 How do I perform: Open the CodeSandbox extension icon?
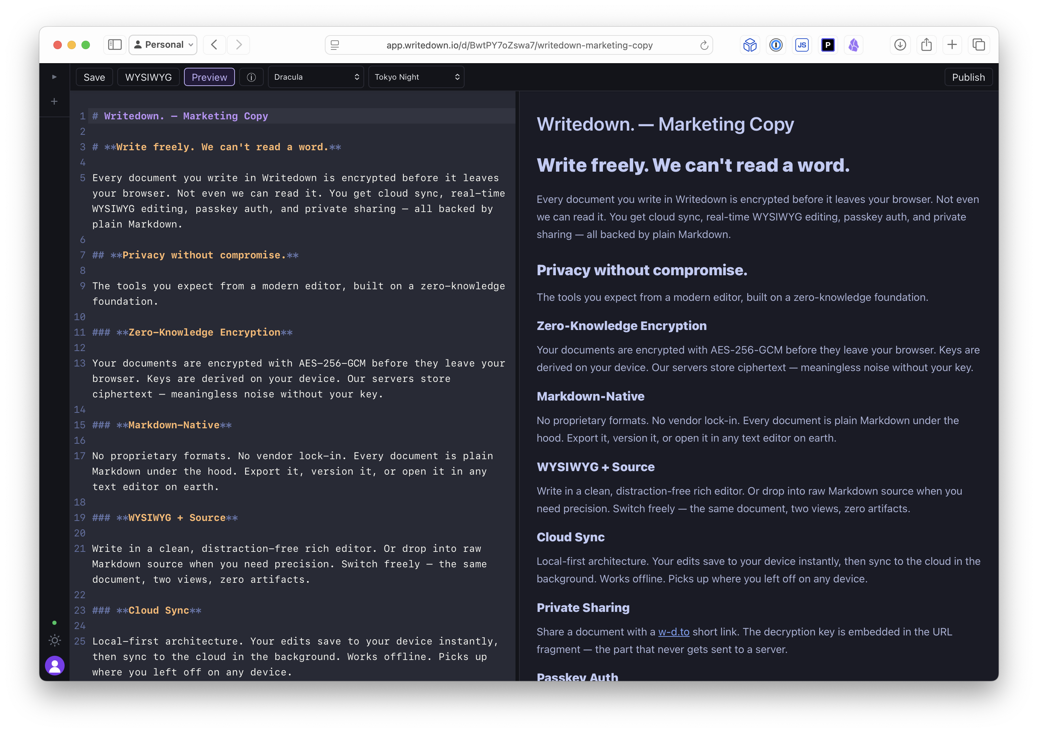(750, 45)
